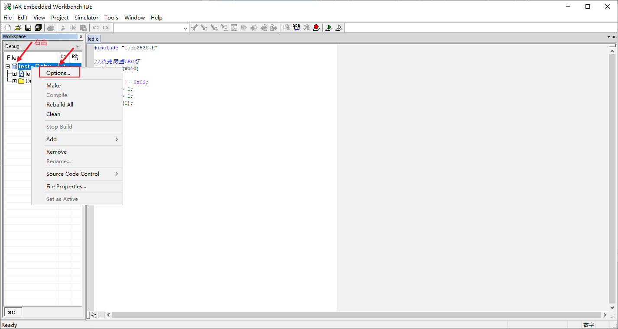Click the Go To line toolbar icon
Viewport: 618px width, 329px height.
pos(234,28)
